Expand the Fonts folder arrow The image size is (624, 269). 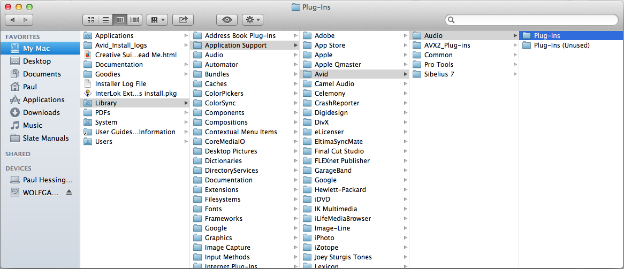[296, 209]
